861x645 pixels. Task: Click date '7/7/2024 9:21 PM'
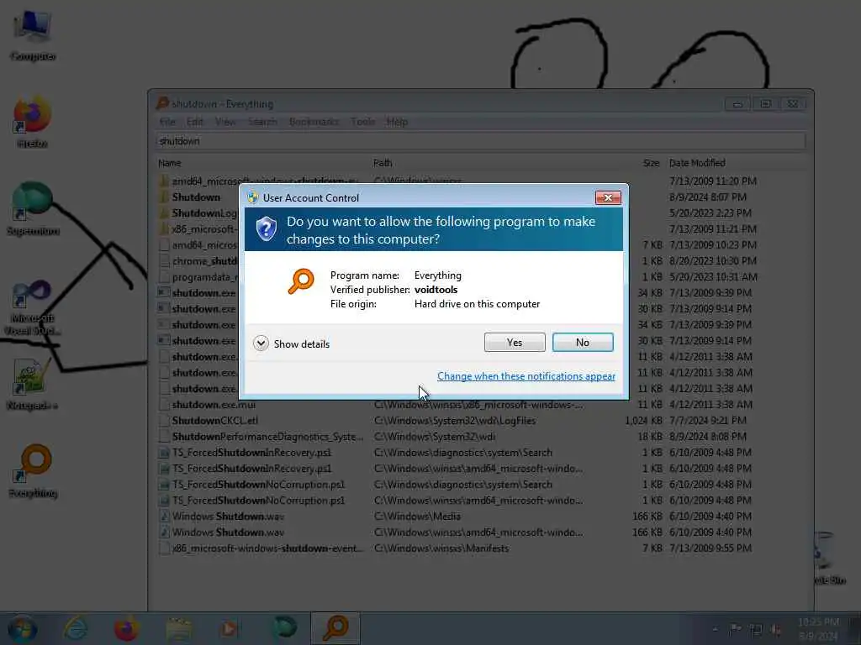708,421
